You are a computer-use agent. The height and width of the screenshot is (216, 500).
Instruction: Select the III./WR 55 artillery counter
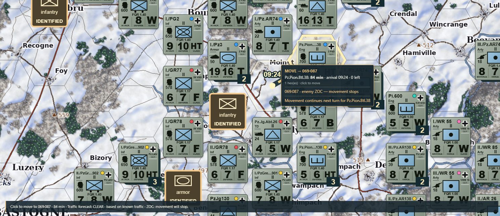coord(450,188)
